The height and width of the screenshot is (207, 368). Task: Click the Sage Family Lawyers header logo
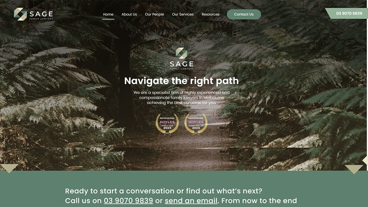pyautogui.click(x=33, y=14)
